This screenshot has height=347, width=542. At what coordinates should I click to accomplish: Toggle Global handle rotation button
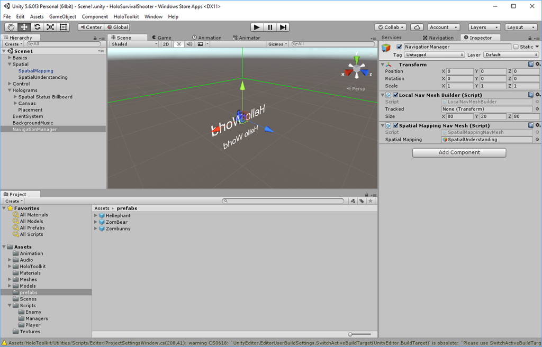point(117,28)
